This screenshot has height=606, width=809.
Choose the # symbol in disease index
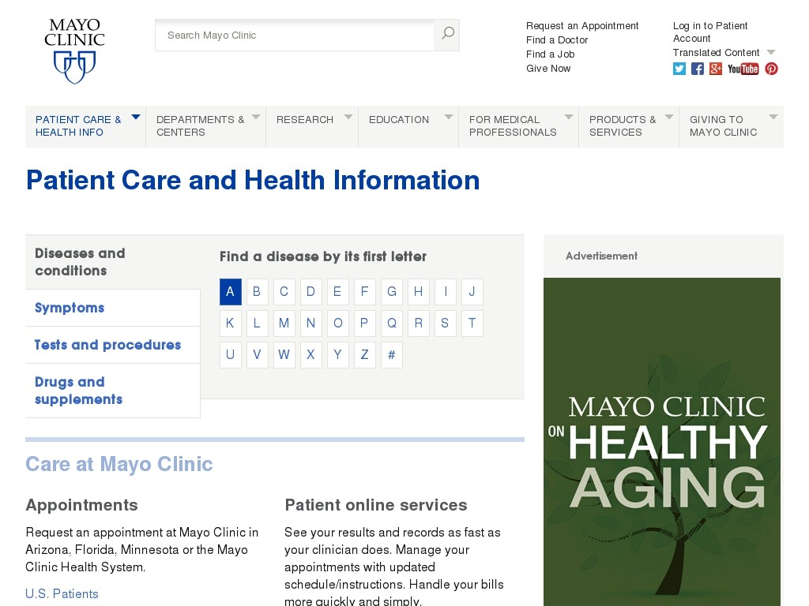[391, 354]
